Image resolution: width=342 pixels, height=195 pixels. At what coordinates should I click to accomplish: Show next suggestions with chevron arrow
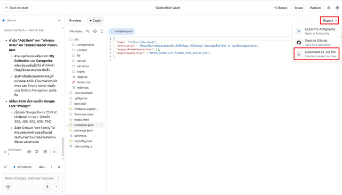51,167
